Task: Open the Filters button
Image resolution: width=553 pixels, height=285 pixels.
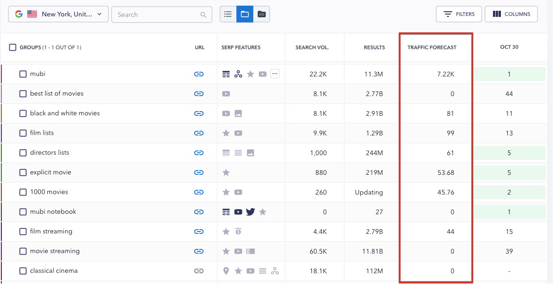Action: (x=459, y=14)
